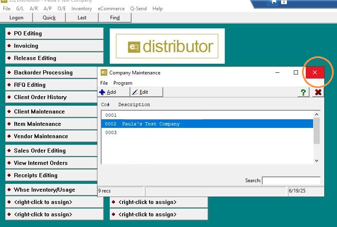Open the File menu in main window
337x227 pixels.
(7, 9)
